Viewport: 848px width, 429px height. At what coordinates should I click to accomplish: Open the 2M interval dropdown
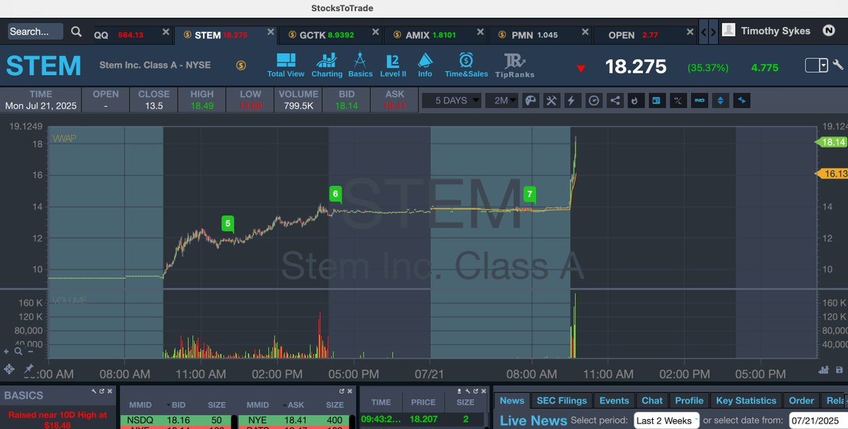pos(501,100)
